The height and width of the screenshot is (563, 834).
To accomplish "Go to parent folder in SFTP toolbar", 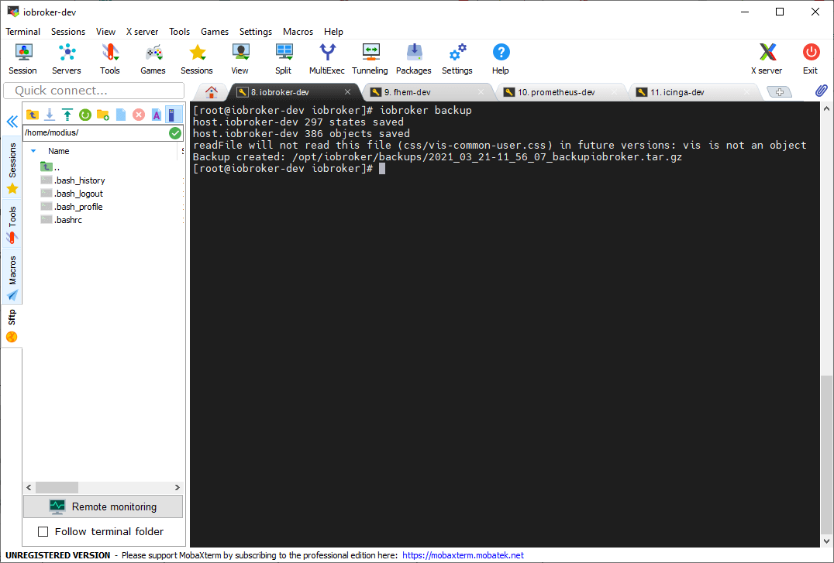I will (x=32, y=115).
